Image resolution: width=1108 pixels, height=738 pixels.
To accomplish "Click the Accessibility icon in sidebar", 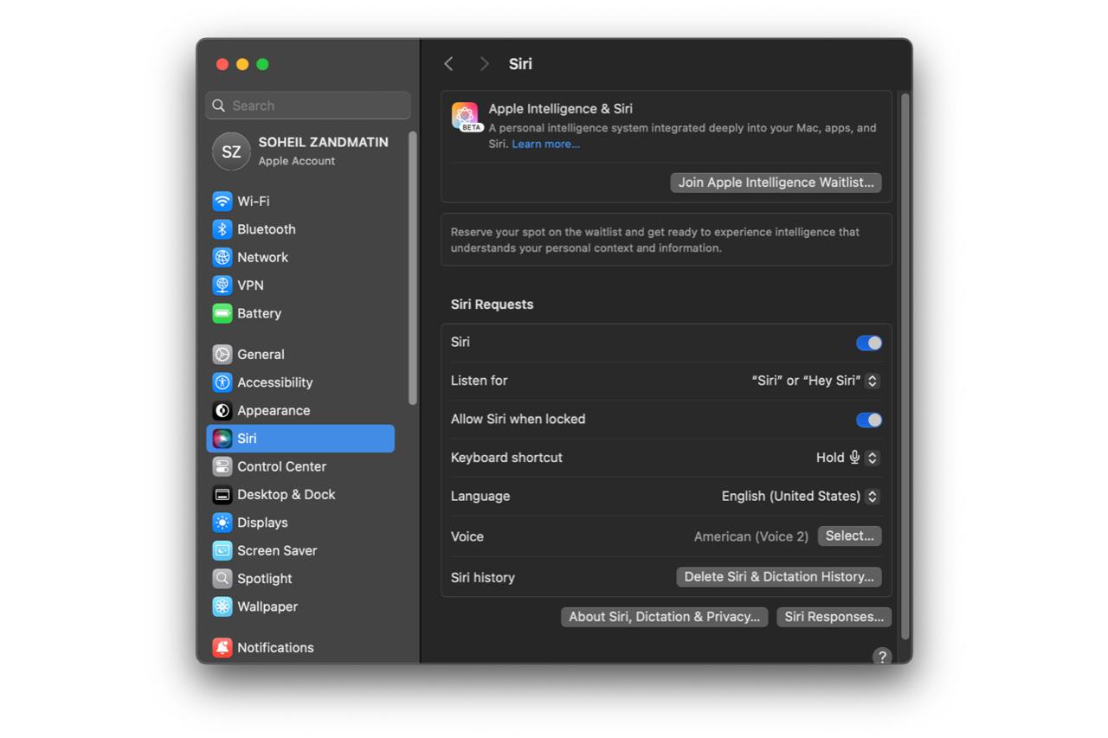I will (222, 382).
